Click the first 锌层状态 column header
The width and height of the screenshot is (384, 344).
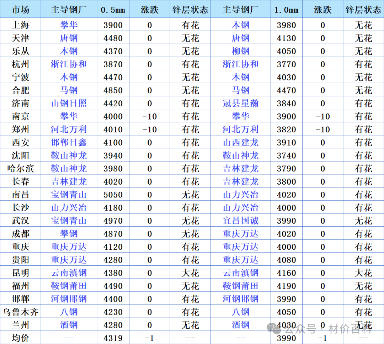(x=190, y=10)
